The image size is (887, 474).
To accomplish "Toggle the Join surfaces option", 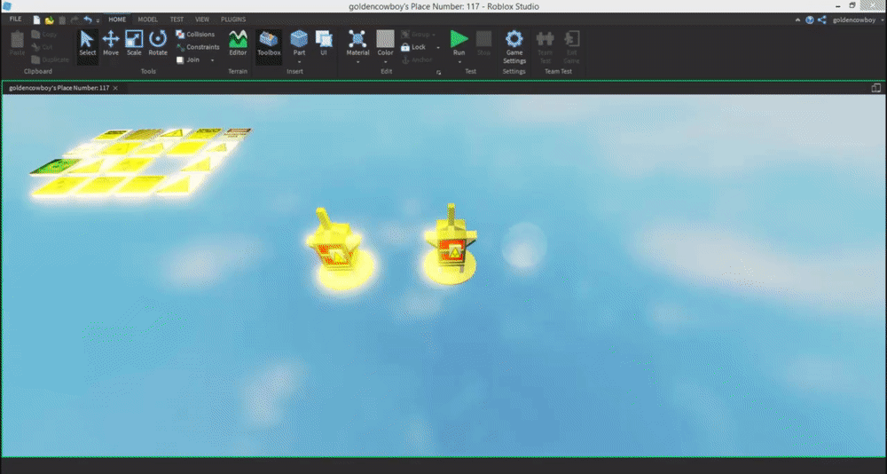I will [188, 59].
